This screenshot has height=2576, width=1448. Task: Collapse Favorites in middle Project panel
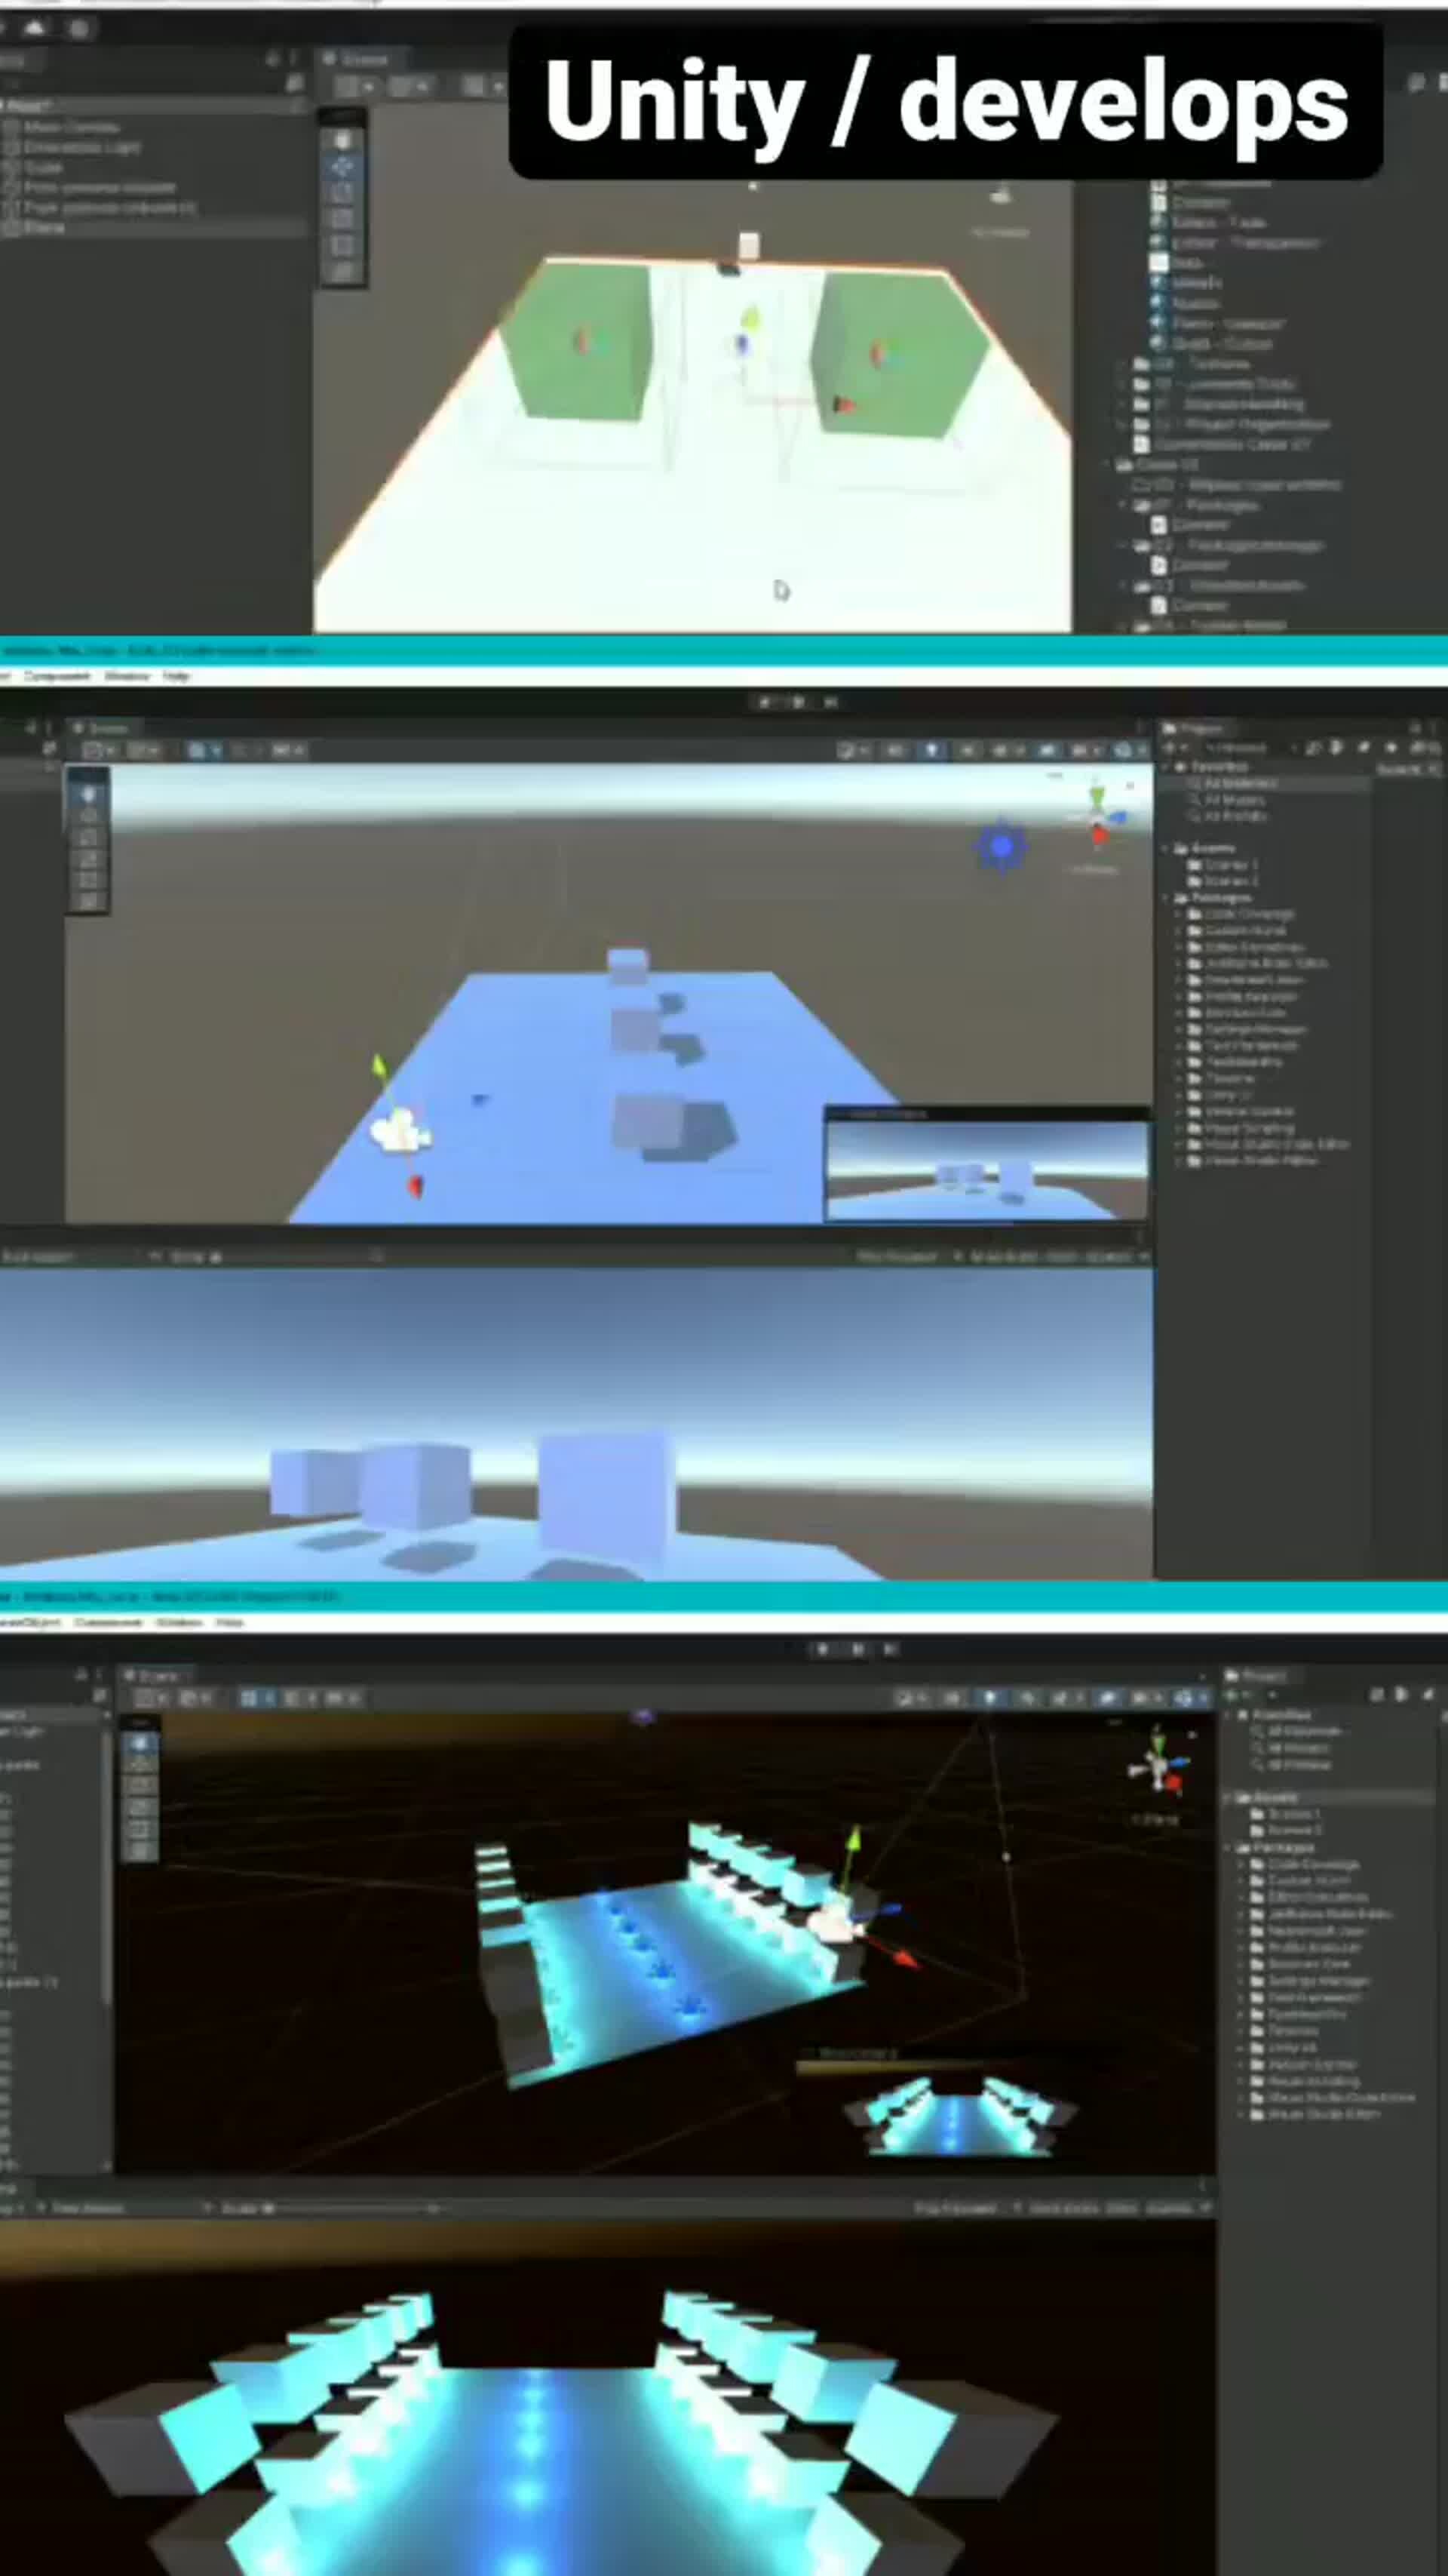pos(1166,767)
